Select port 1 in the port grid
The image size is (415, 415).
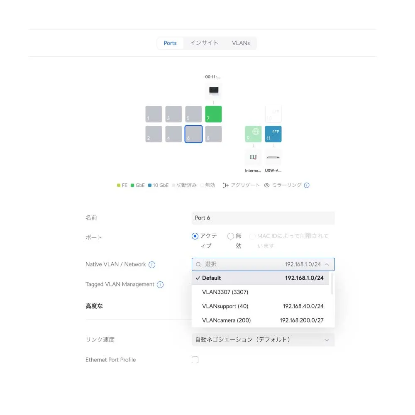[x=154, y=114]
